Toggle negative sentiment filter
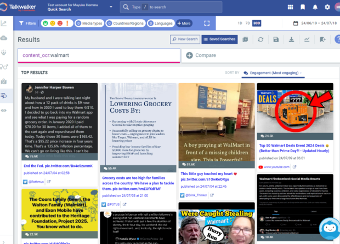This screenshot has width=340, height=244. pyautogui.click(x=60, y=23)
